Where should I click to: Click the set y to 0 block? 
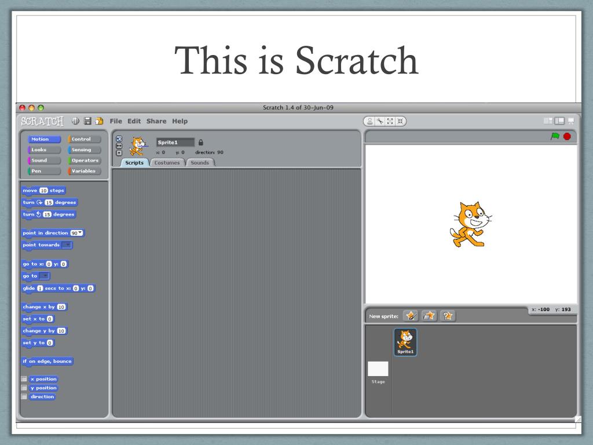38,343
